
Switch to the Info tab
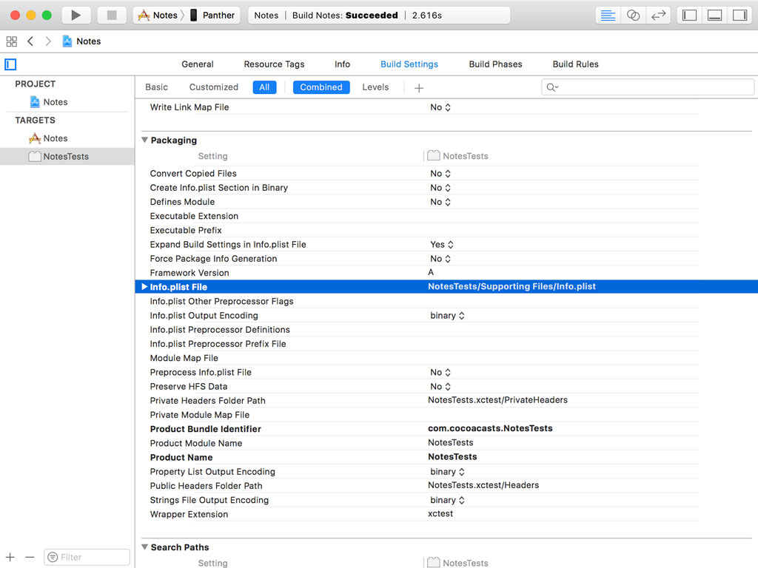tap(342, 64)
